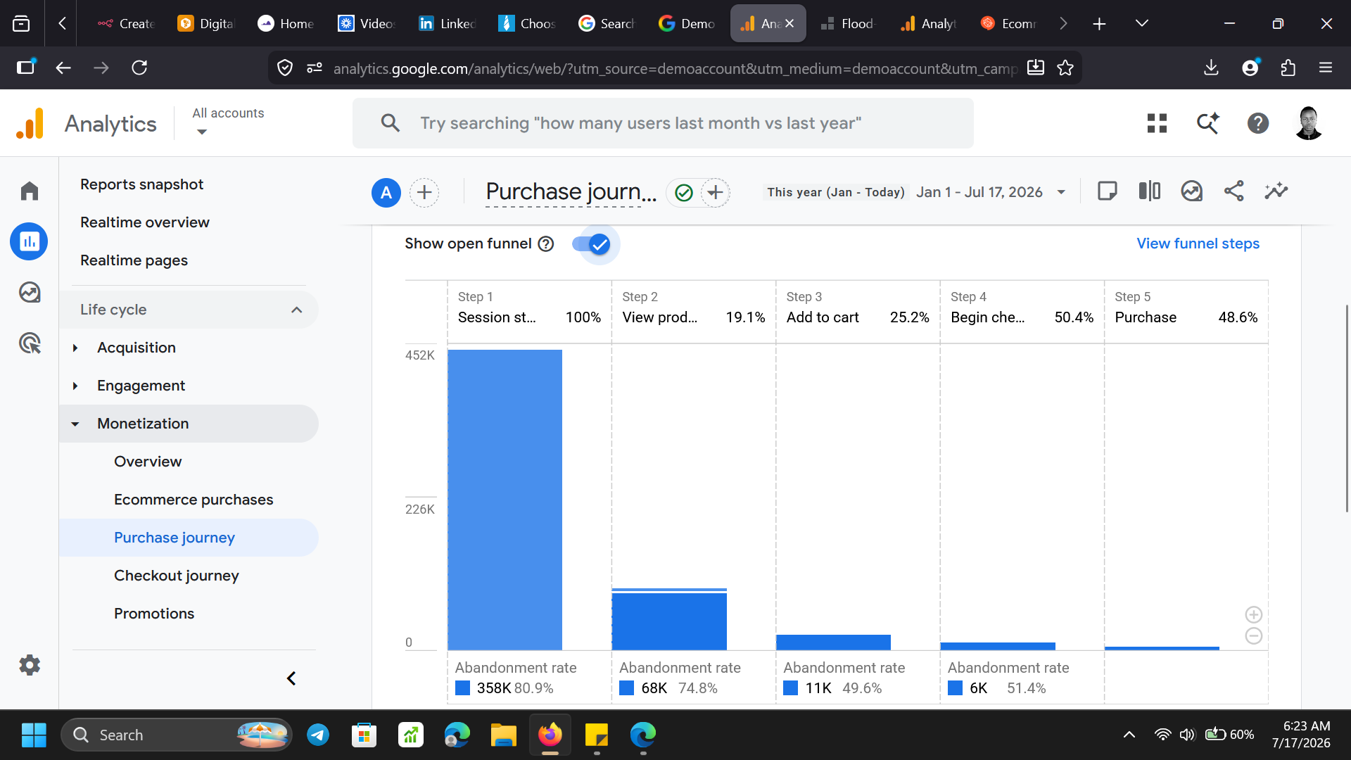This screenshot has width=1351, height=760.
Task: Add filter with plus icon beside report title
Action: pyautogui.click(x=716, y=192)
